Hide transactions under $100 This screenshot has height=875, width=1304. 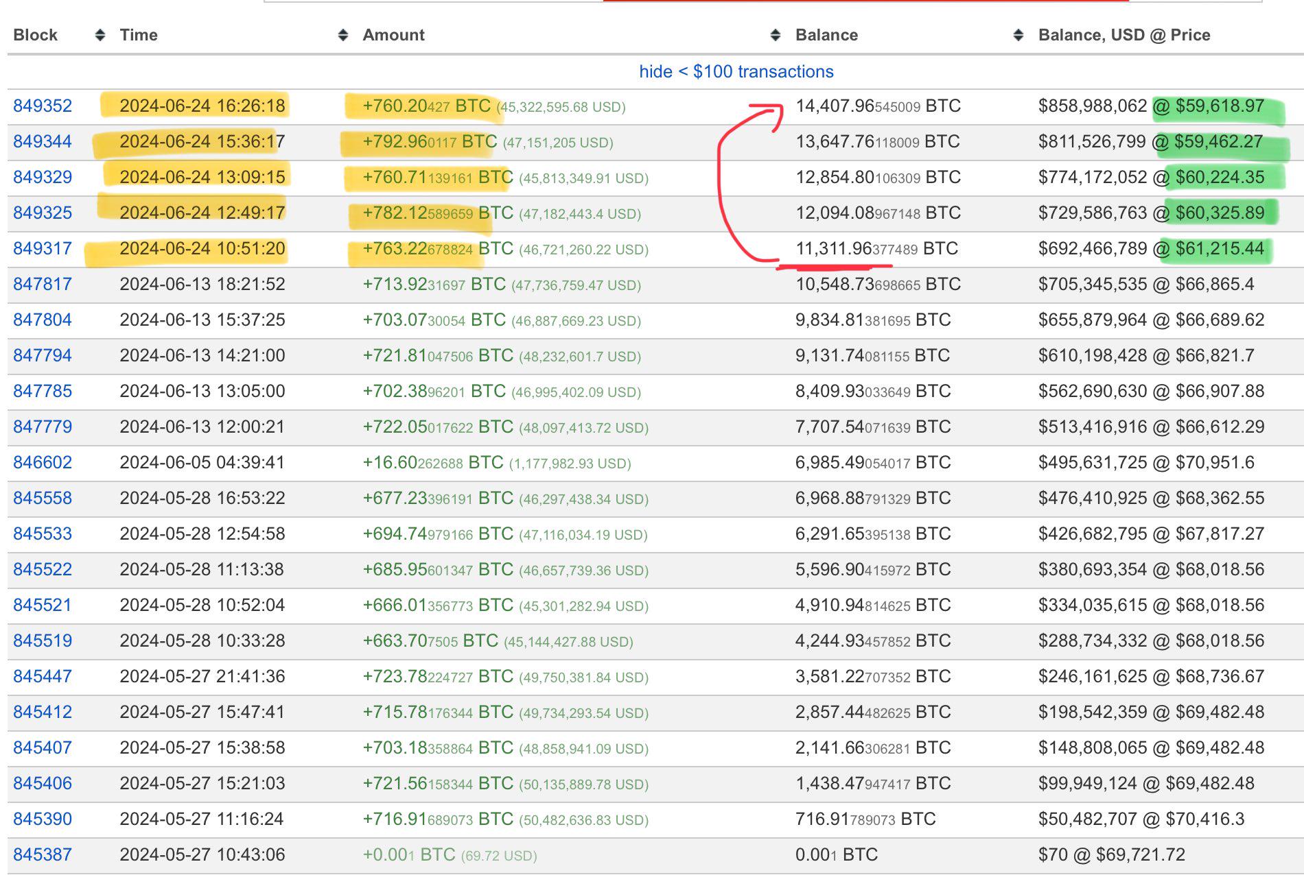(736, 71)
